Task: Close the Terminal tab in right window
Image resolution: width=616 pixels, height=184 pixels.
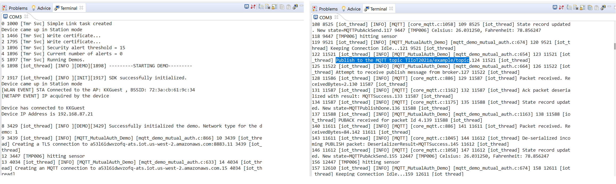Action: (x=391, y=9)
